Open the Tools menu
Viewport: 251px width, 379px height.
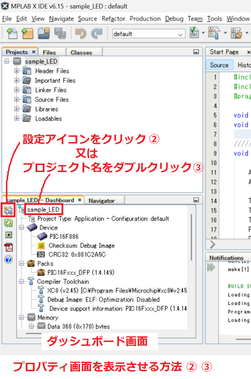point(214,19)
